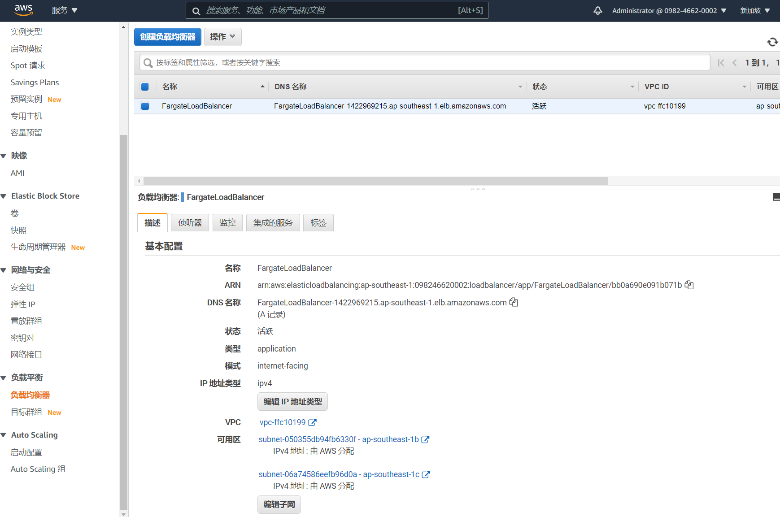The height and width of the screenshot is (517, 780).
Task: Open the VPC ID column dropdown arrow
Action: 745,87
